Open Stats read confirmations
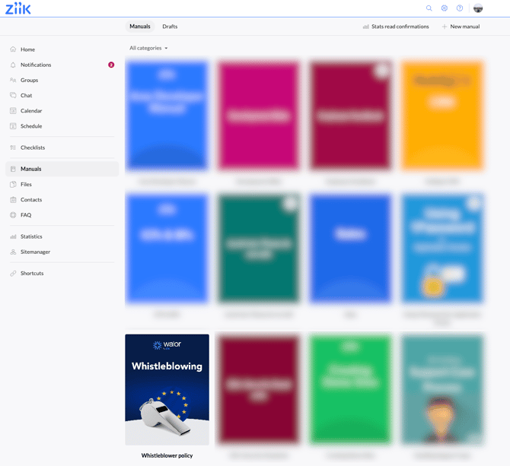510x466 pixels. click(396, 27)
